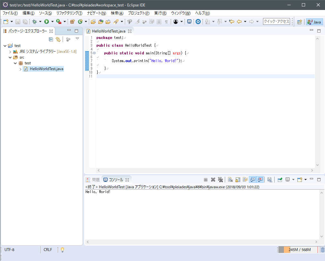
Task: Click the light bulb tip icon
Action: tap(63, 250)
